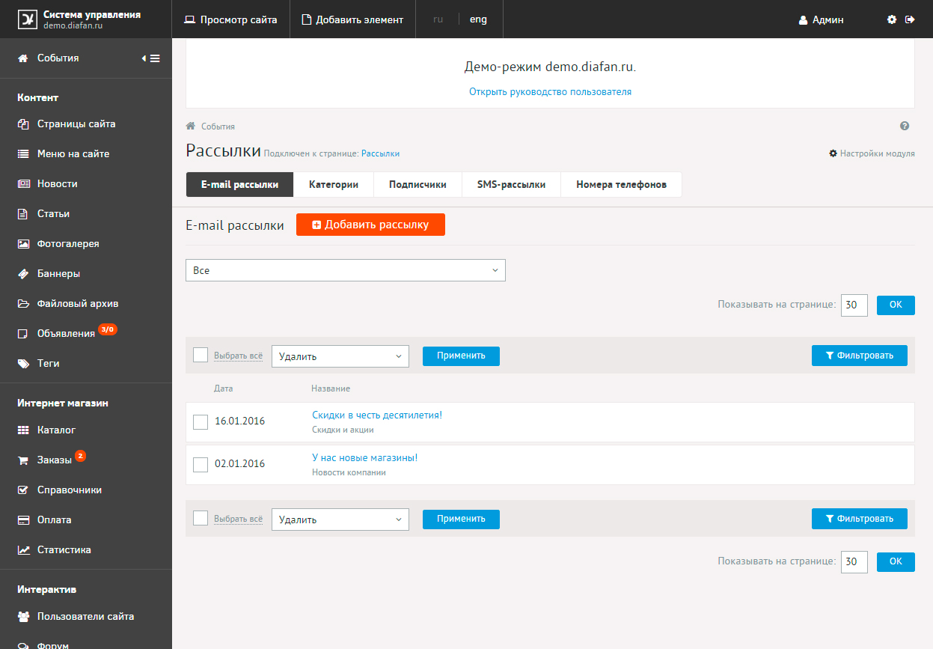Open the Все category filter dropdown
This screenshot has height=649, width=933.
(x=346, y=270)
